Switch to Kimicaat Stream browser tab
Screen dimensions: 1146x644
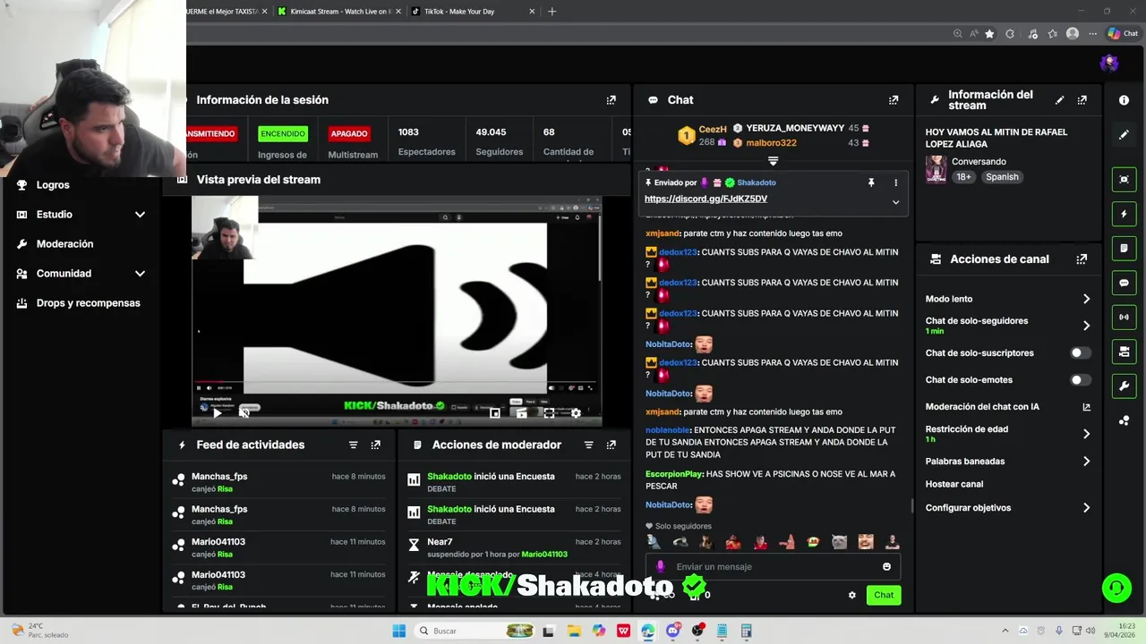click(x=338, y=12)
